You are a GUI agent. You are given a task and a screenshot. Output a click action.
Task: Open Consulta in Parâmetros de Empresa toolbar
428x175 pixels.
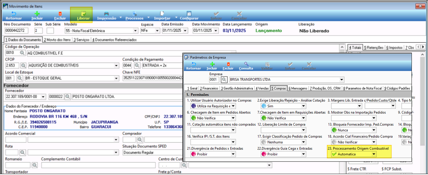pyautogui.click(x=246, y=66)
